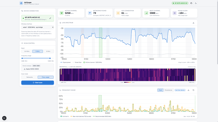Click the Avg Congestion gauge icon
The height and width of the screenshot is (122, 218).
point(118,13)
